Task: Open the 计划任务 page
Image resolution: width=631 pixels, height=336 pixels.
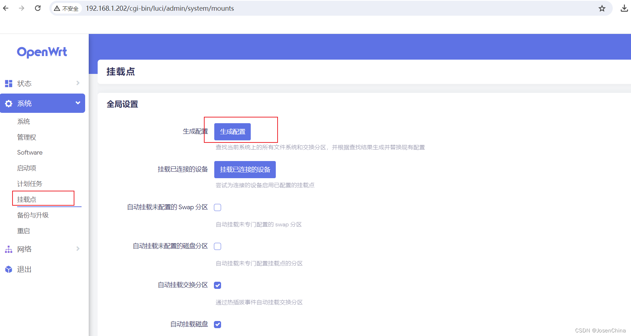Action: click(30, 184)
